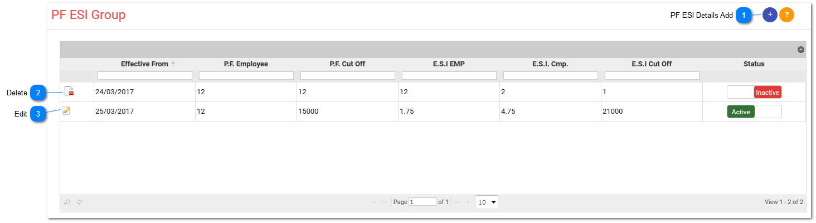
Task: Go to the last page arrow
Action: [469, 202]
